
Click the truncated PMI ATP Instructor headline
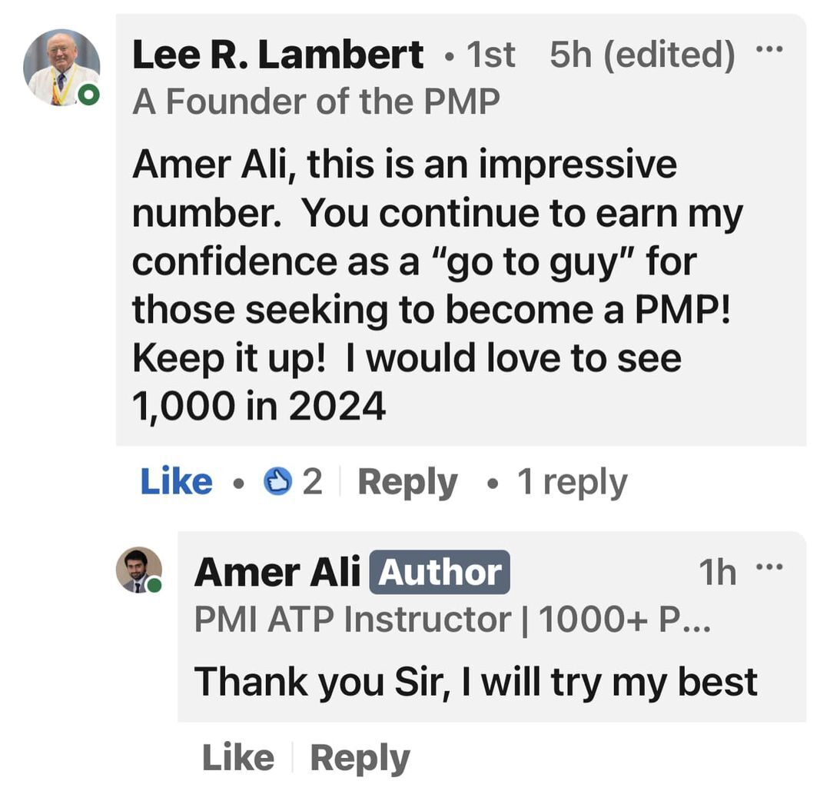(x=452, y=620)
